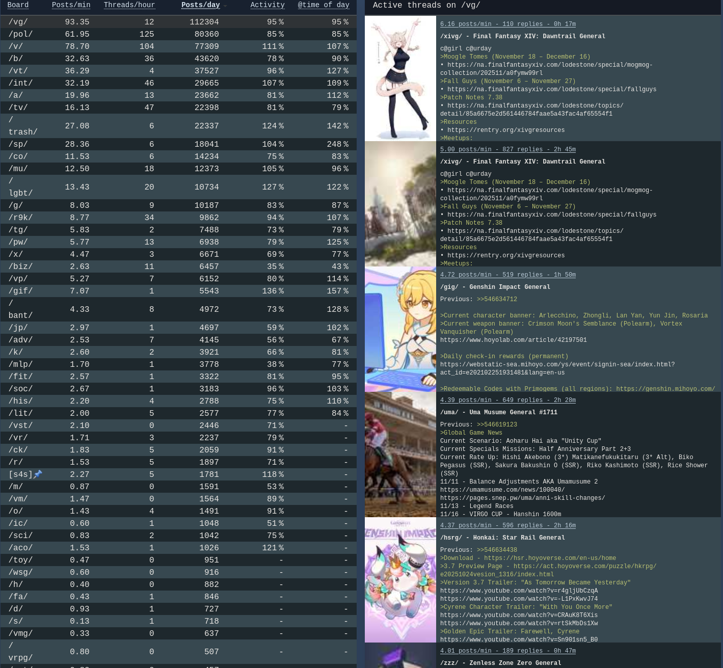This screenshot has width=723, height=668.
Task: Select the /lgbt/ board row
Action: 178,187
